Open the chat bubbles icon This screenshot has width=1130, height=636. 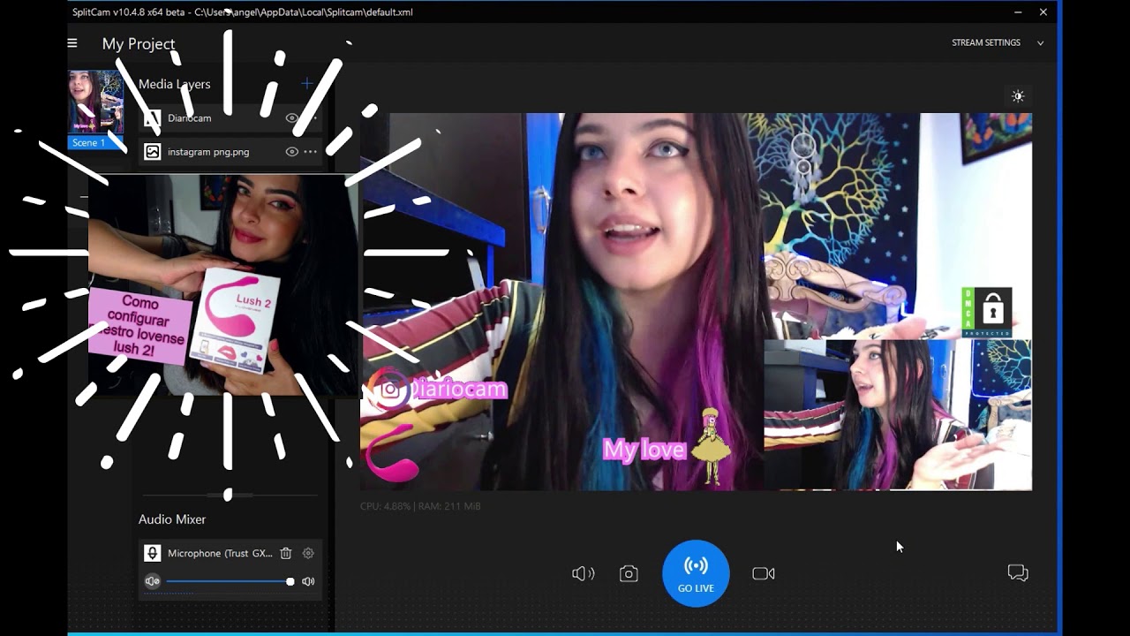pos(1018,573)
